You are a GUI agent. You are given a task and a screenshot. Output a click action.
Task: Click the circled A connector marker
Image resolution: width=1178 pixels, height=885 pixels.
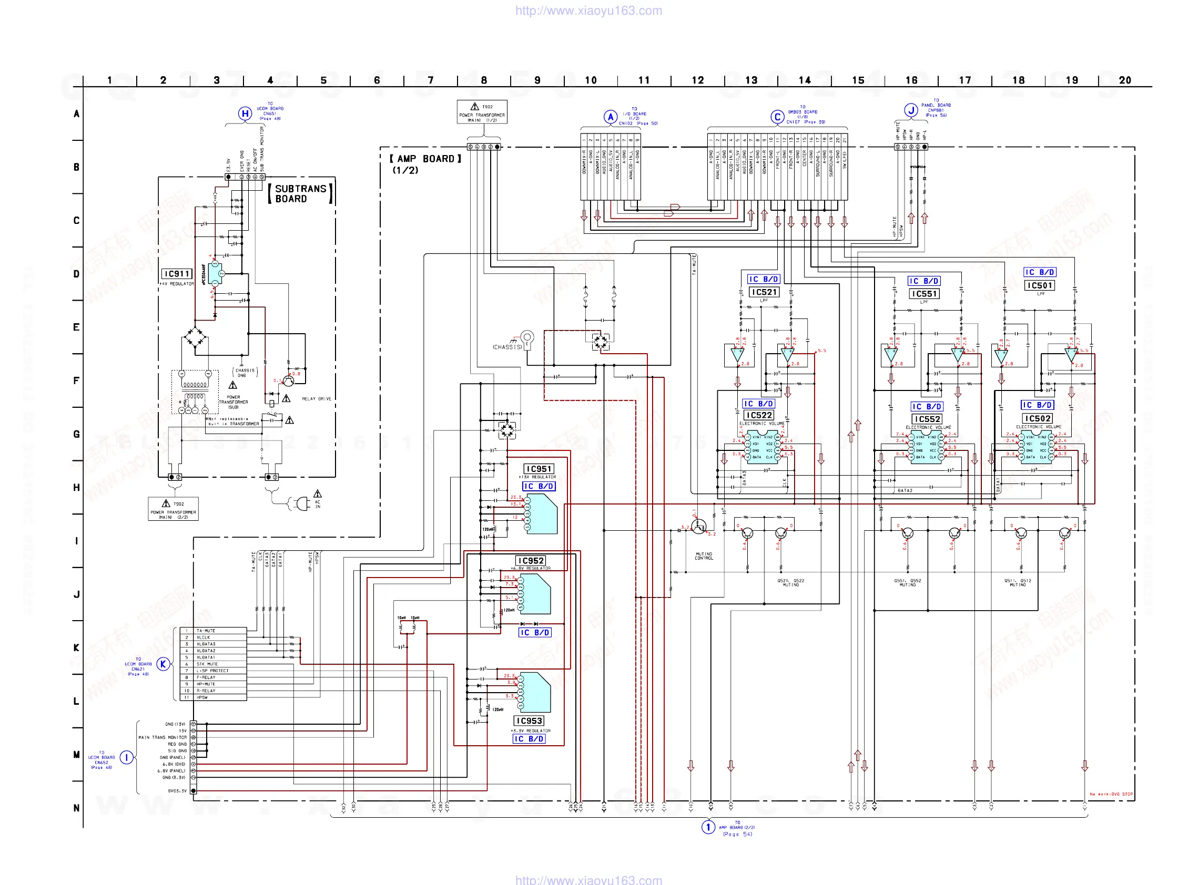tap(611, 117)
